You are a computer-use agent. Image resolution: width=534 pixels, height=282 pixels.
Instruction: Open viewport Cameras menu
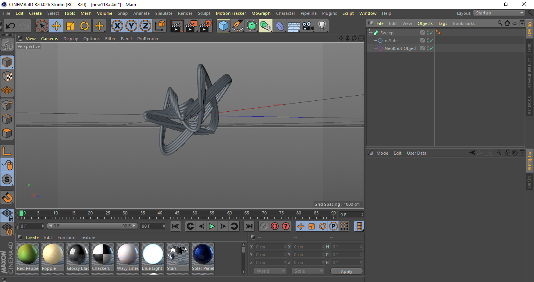tap(49, 39)
